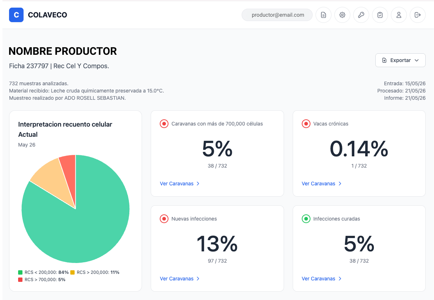
Task: Toggle the yellow RCS > 200,000 legend swatch
Action: click(72, 272)
